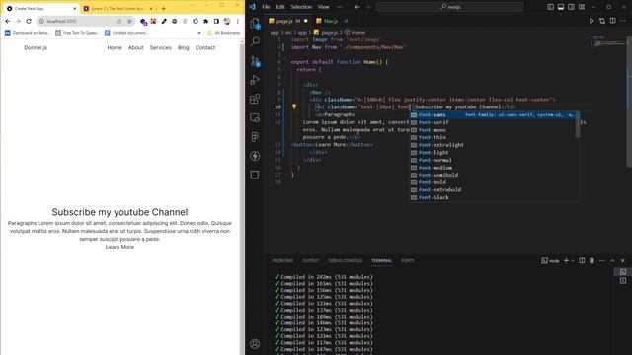Viewport: 632px width, 355px height.
Task: Expand hidden VS Code menus ellipsis
Action: click(x=340, y=7)
